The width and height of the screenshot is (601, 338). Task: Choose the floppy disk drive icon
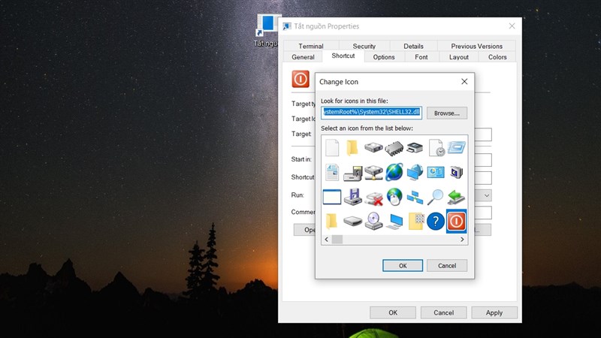point(352,197)
